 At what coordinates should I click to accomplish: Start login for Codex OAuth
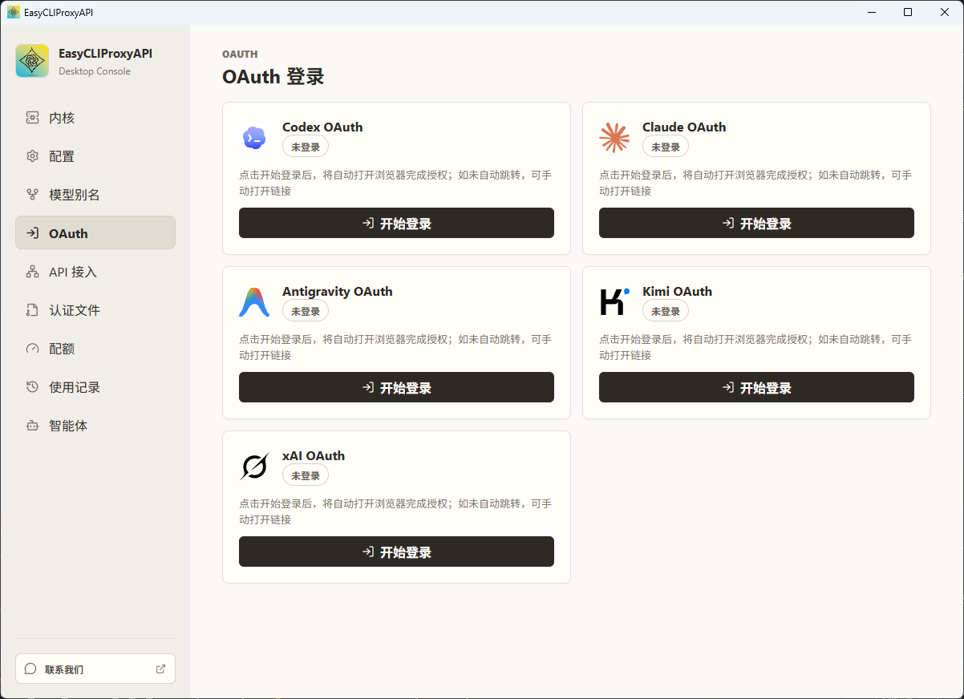pos(396,223)
